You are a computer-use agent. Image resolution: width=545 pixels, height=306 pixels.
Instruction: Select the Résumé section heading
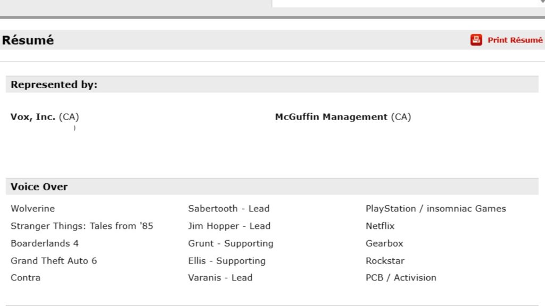(28, 40)
